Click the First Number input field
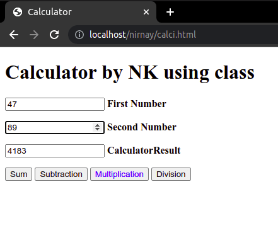Image resolution: width=278 pixels, height=228 pixels. click(55, 104)
